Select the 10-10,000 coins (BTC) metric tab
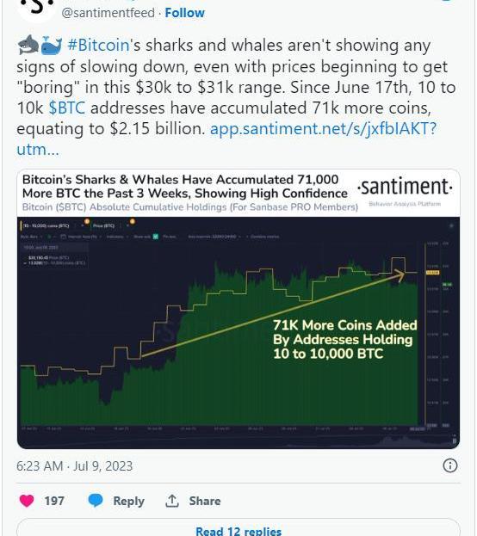This screenshot has width=477, height=536. (46, 225)
